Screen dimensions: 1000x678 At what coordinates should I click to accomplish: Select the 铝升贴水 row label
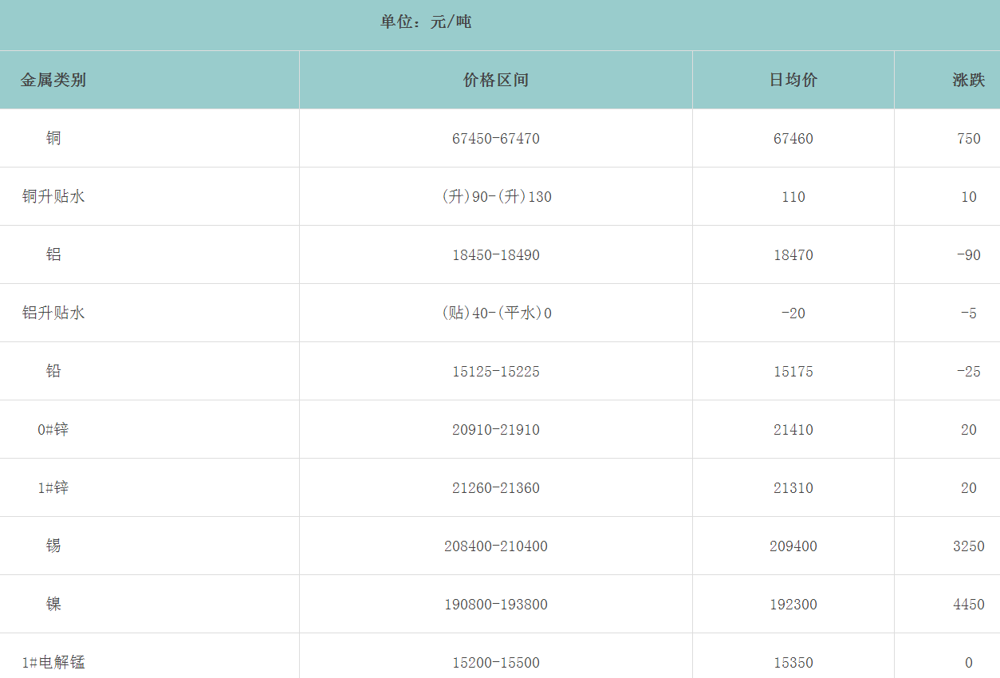pos(53,313)
